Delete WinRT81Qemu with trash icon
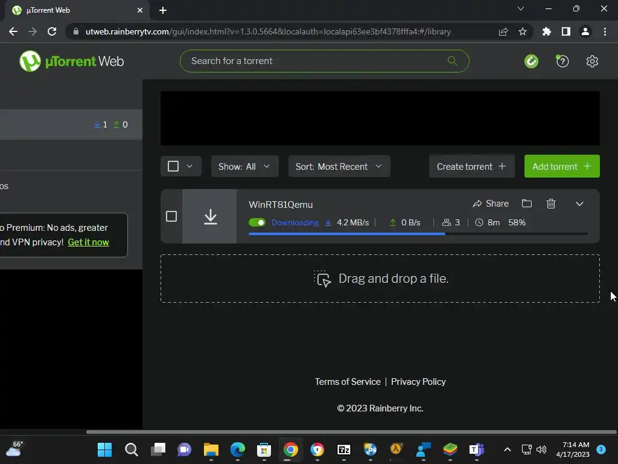This screenshot has height=464, width=618. (x=550, y=204)
